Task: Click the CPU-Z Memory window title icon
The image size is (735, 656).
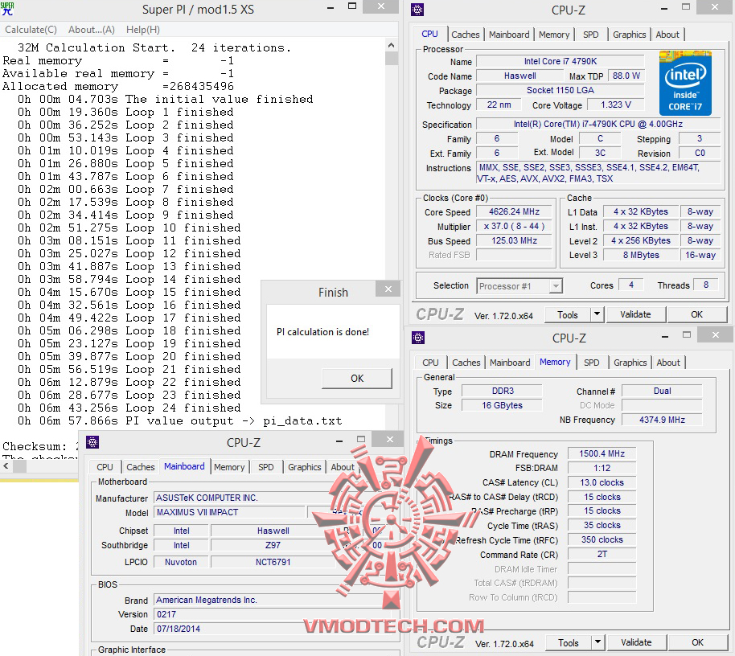Action: click(417, 338)
